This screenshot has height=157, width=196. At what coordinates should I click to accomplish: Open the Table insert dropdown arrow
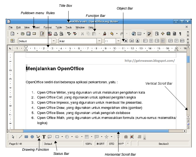144,33
